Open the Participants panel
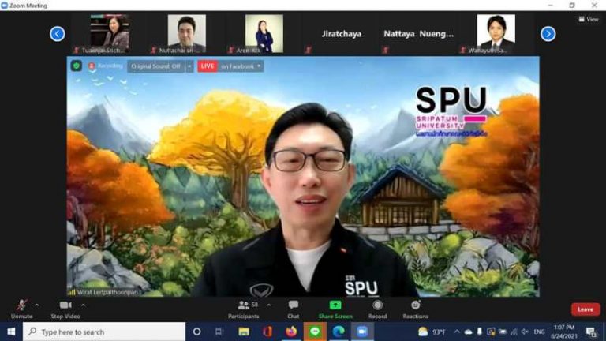This screenshot has width=606, height=341. click(243, 309)
